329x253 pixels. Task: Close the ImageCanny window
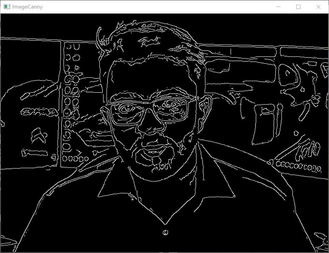318,7
